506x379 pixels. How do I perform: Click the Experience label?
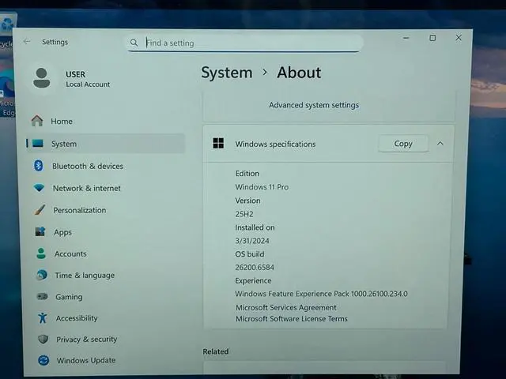(x=253, y=281)
